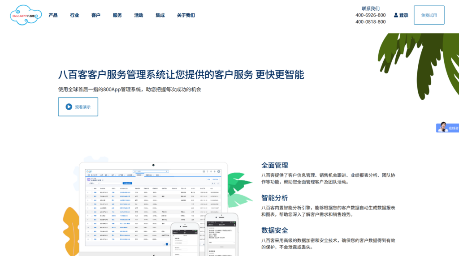Image resolution: width=459 pixels, height=256 pixels.
Task: Click the 数据安全 heading
Action: coord(275,230)
